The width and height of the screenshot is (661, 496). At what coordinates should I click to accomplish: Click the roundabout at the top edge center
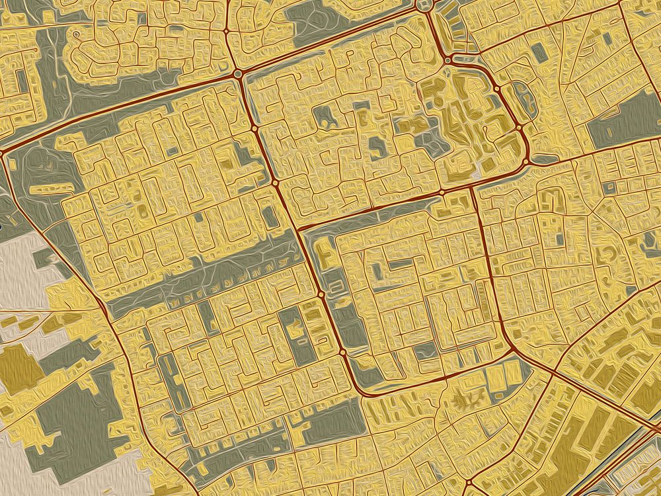coord(423,5)
